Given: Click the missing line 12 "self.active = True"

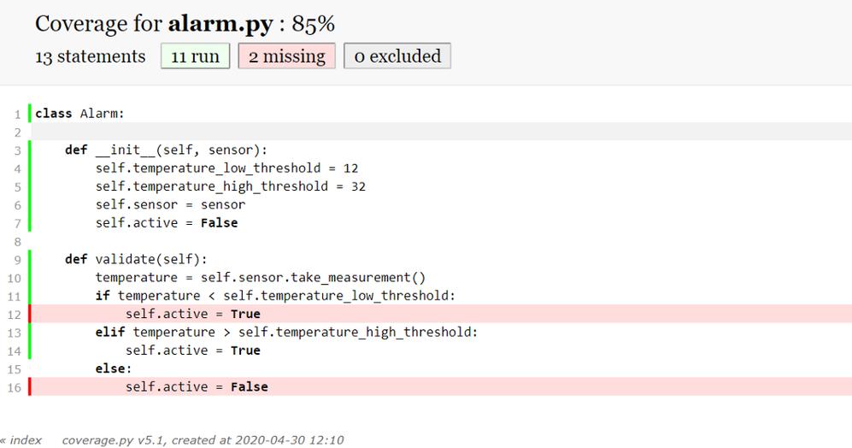Looking at the screenshot, I should point(193,314).
